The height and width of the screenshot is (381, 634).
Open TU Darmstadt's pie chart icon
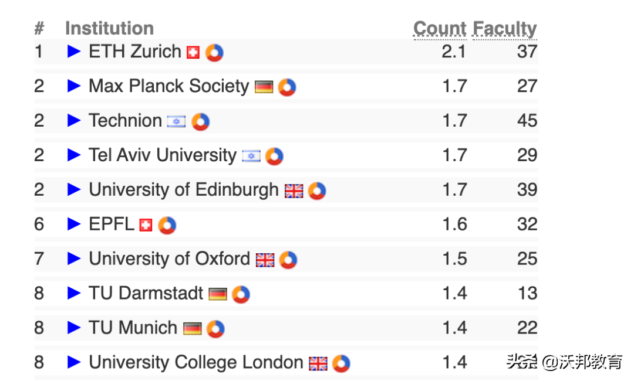[x=241, y=294]
